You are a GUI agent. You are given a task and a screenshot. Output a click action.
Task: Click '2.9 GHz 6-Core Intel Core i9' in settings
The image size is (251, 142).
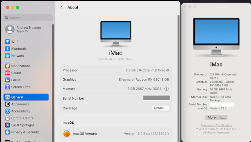click(147, 70)
